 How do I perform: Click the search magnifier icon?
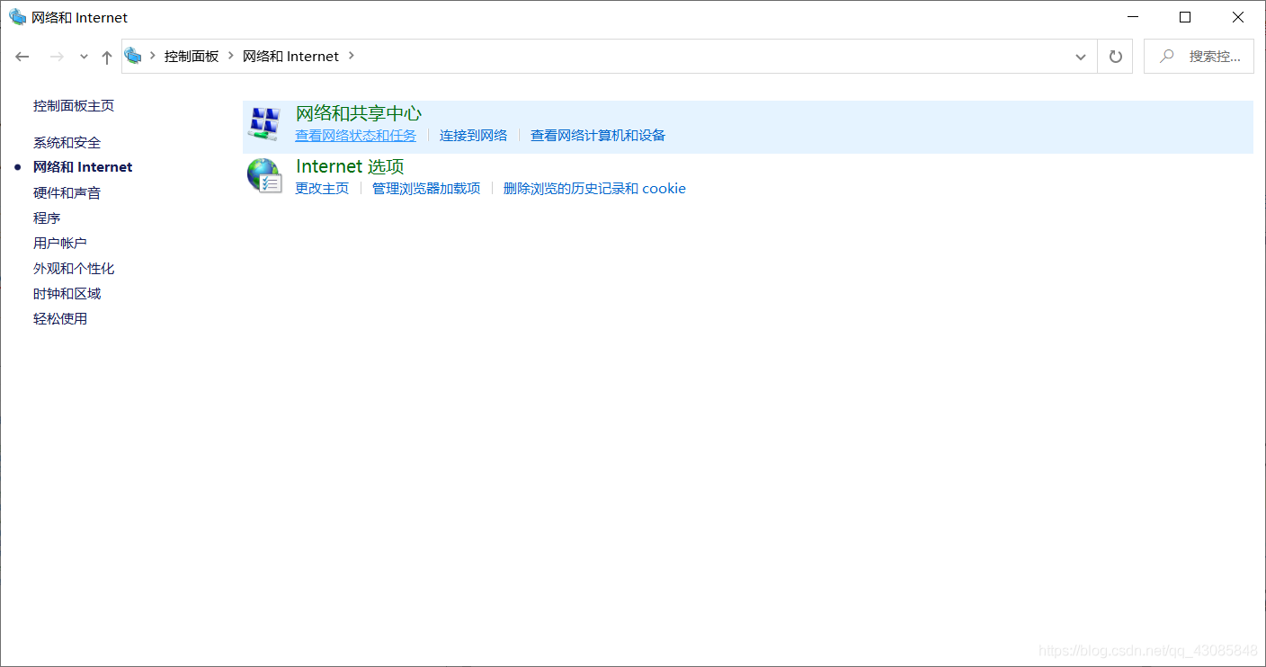[x=1166, y=57]
